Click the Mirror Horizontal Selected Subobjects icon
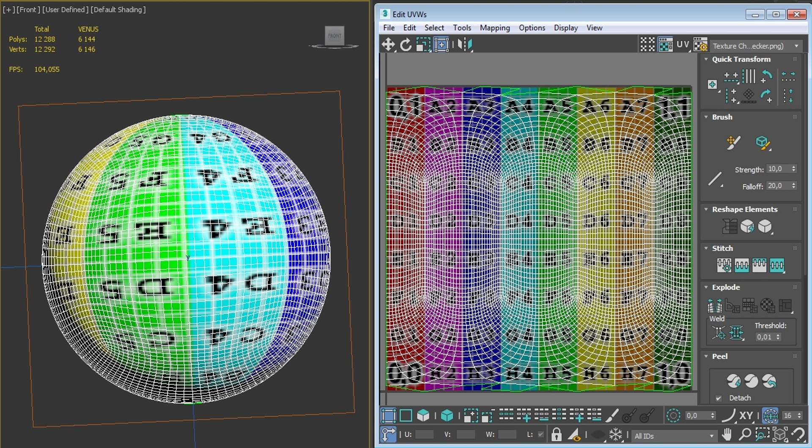The image size is (812, 448). [464, 44]
